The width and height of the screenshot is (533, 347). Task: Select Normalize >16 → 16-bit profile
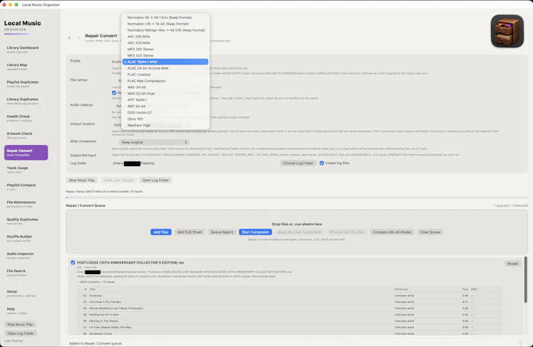166,24
